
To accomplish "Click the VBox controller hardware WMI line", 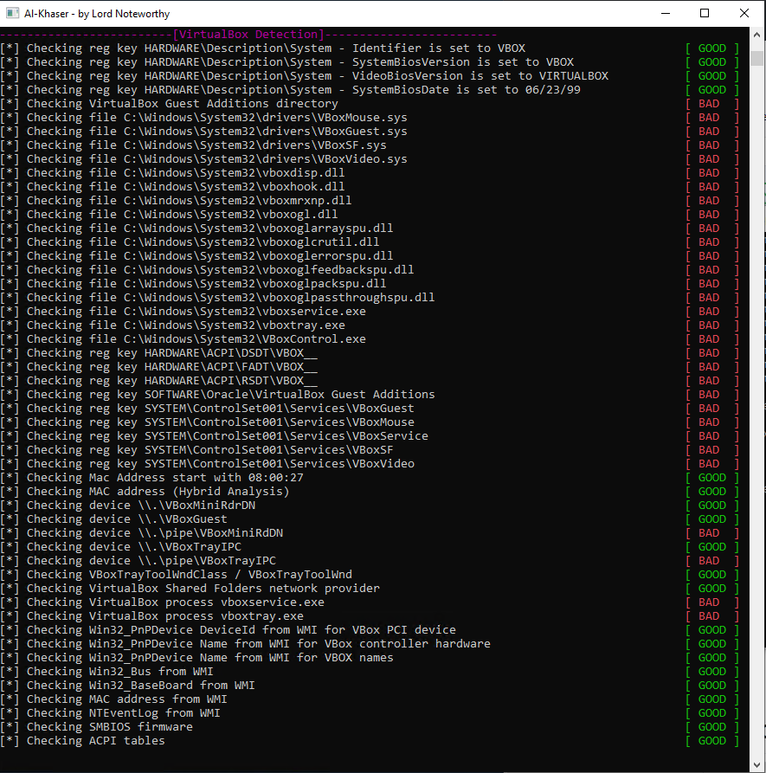I will pos(370,643).
